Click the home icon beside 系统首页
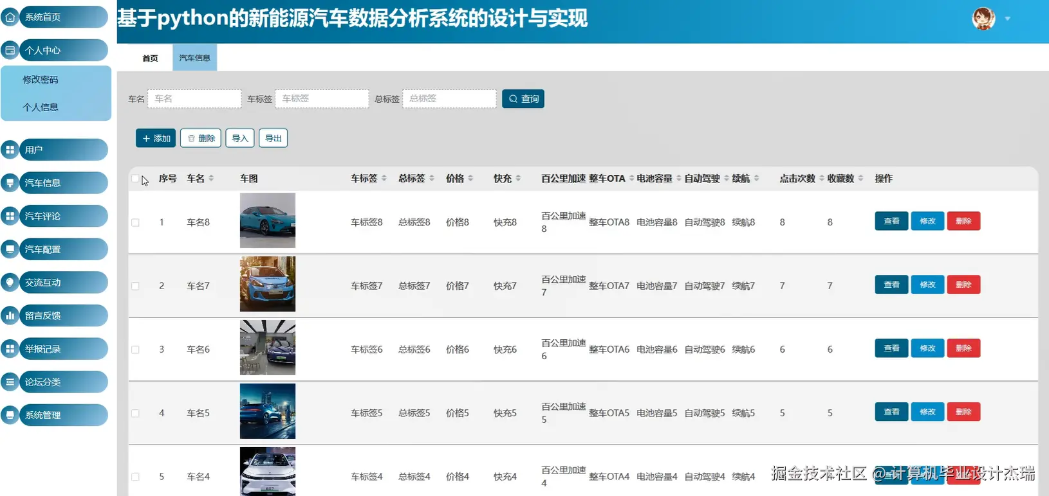This screenshot has height=496, width=1049. pos(10,17)
